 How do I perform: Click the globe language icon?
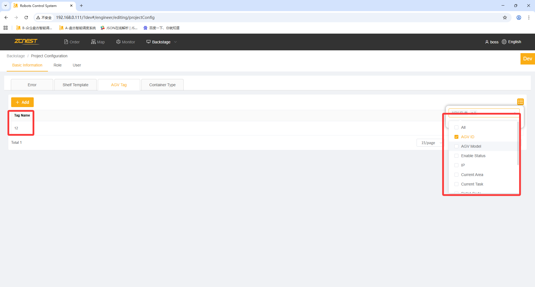[504, 42]
